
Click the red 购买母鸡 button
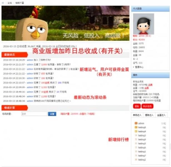[147, 106]
